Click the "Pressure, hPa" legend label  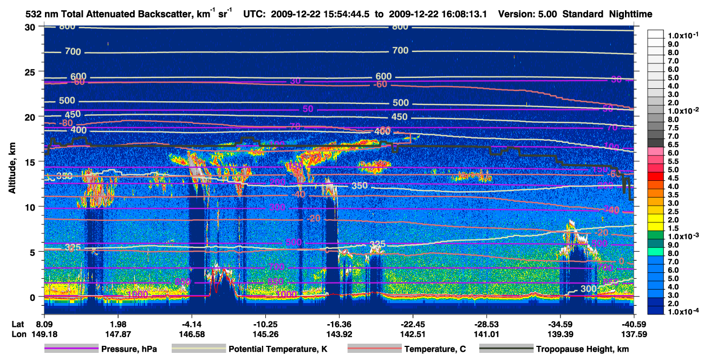pyautogui.click(x=129, y=350)
